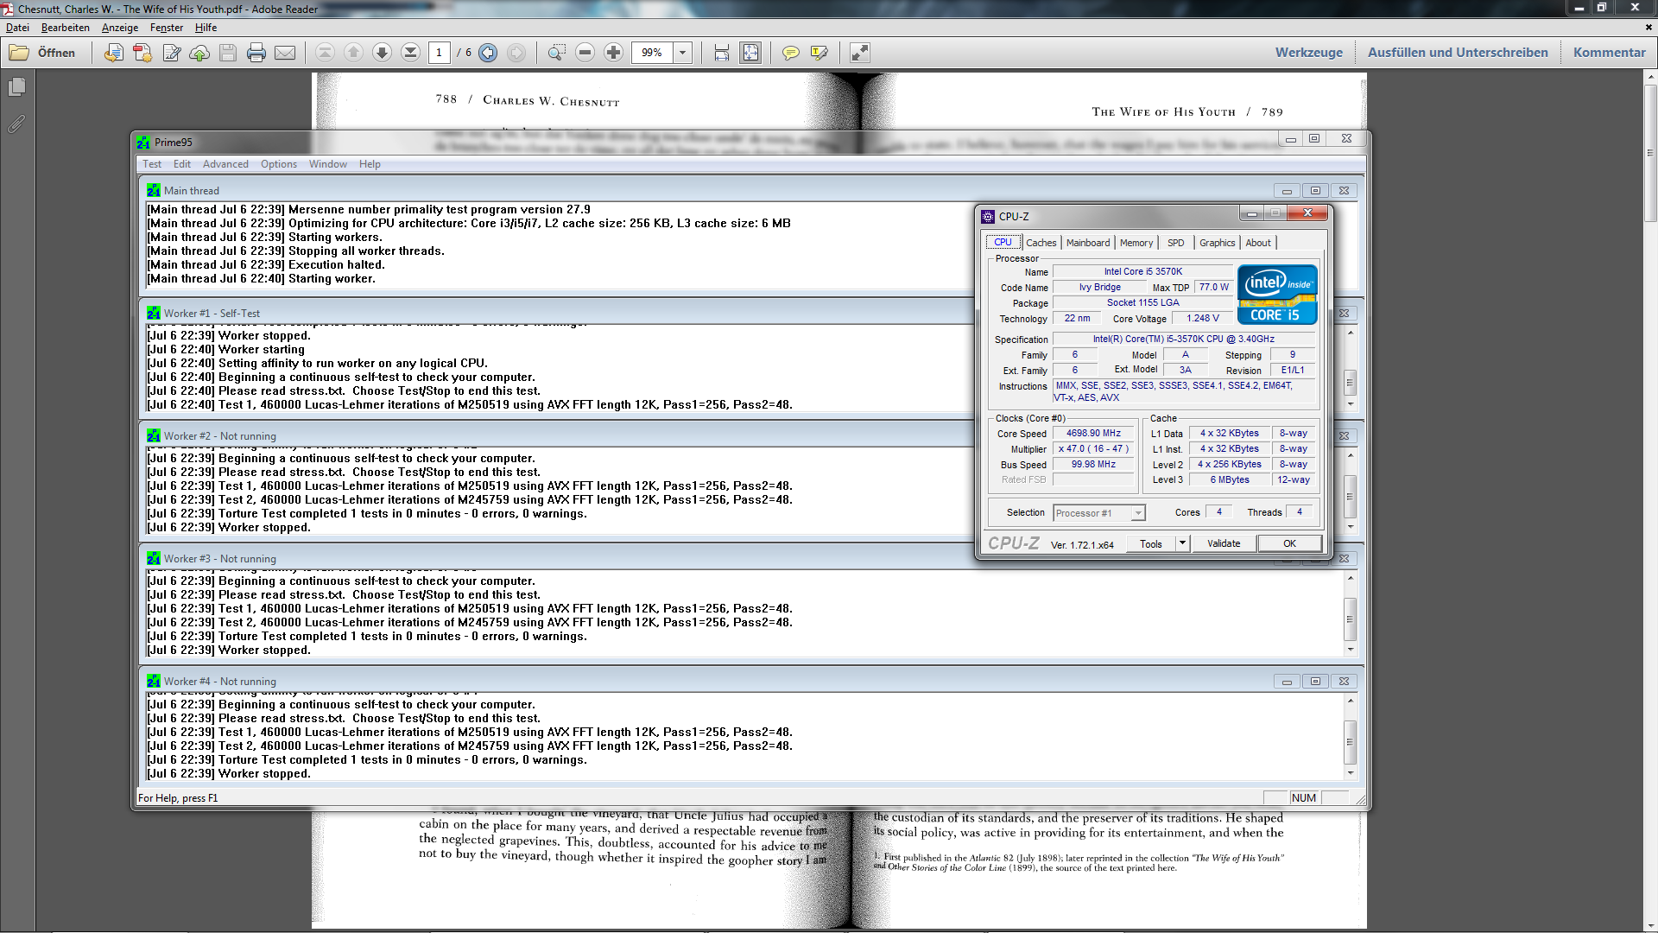Click the Adobe Reader vertical scrollbar thumb
1658x933 pixels.
[x=1650, y=153]
